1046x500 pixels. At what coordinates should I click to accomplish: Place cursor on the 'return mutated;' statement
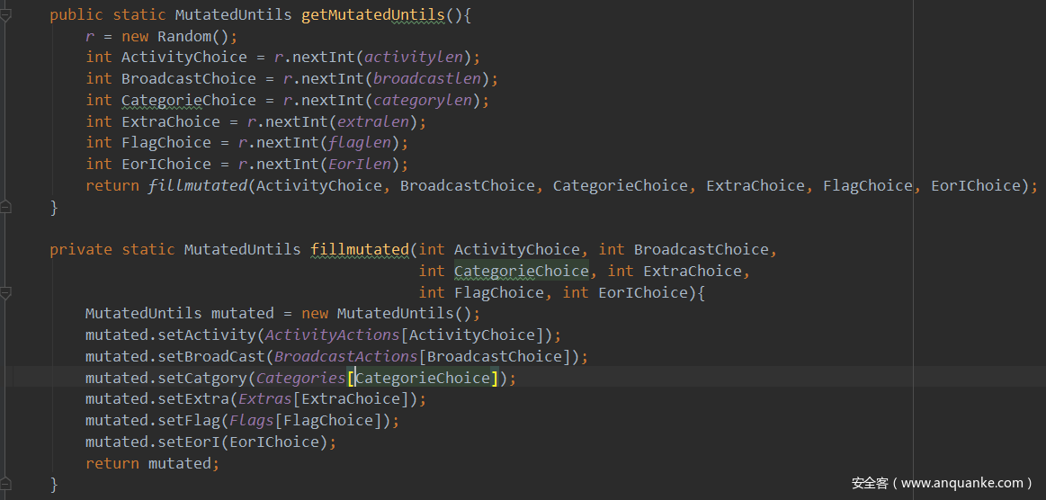coord(152,463)
